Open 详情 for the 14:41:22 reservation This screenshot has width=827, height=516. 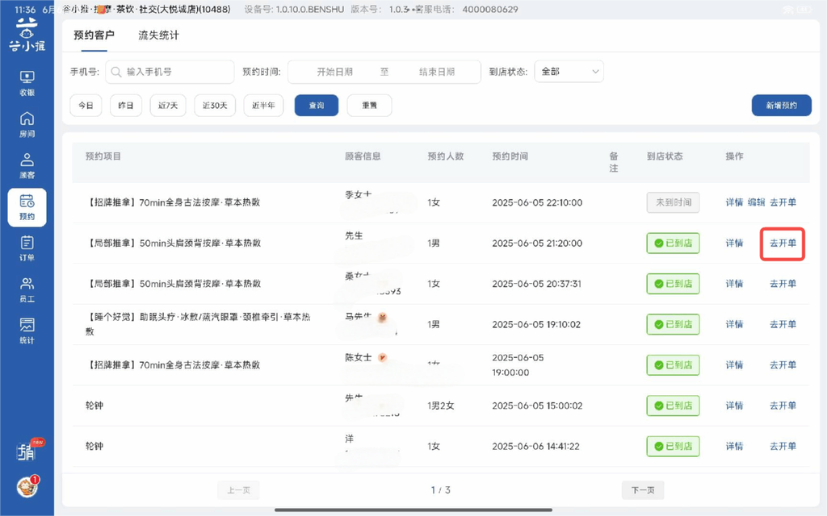(x=734, y=446)
